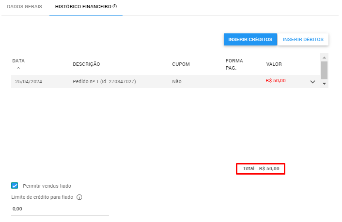Click the Forma Pag. column header
Screen dimensions: 342x222
pos(234,64)
